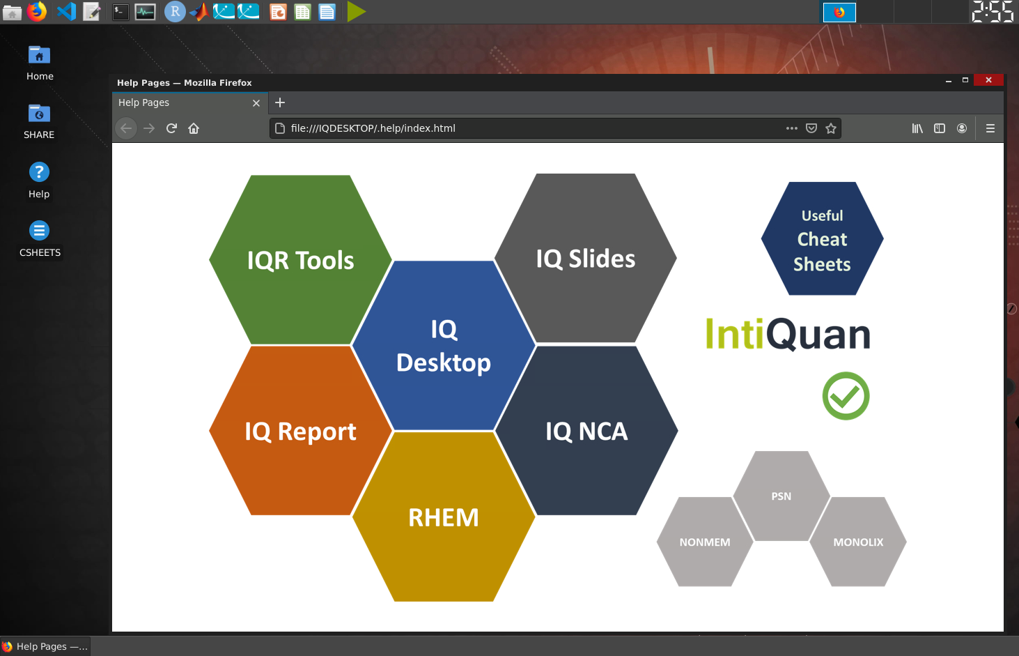Viewport: 1019px width, 656px height.
Task: Open page actions three-dot menu
Action: click(x=792, y=128)
